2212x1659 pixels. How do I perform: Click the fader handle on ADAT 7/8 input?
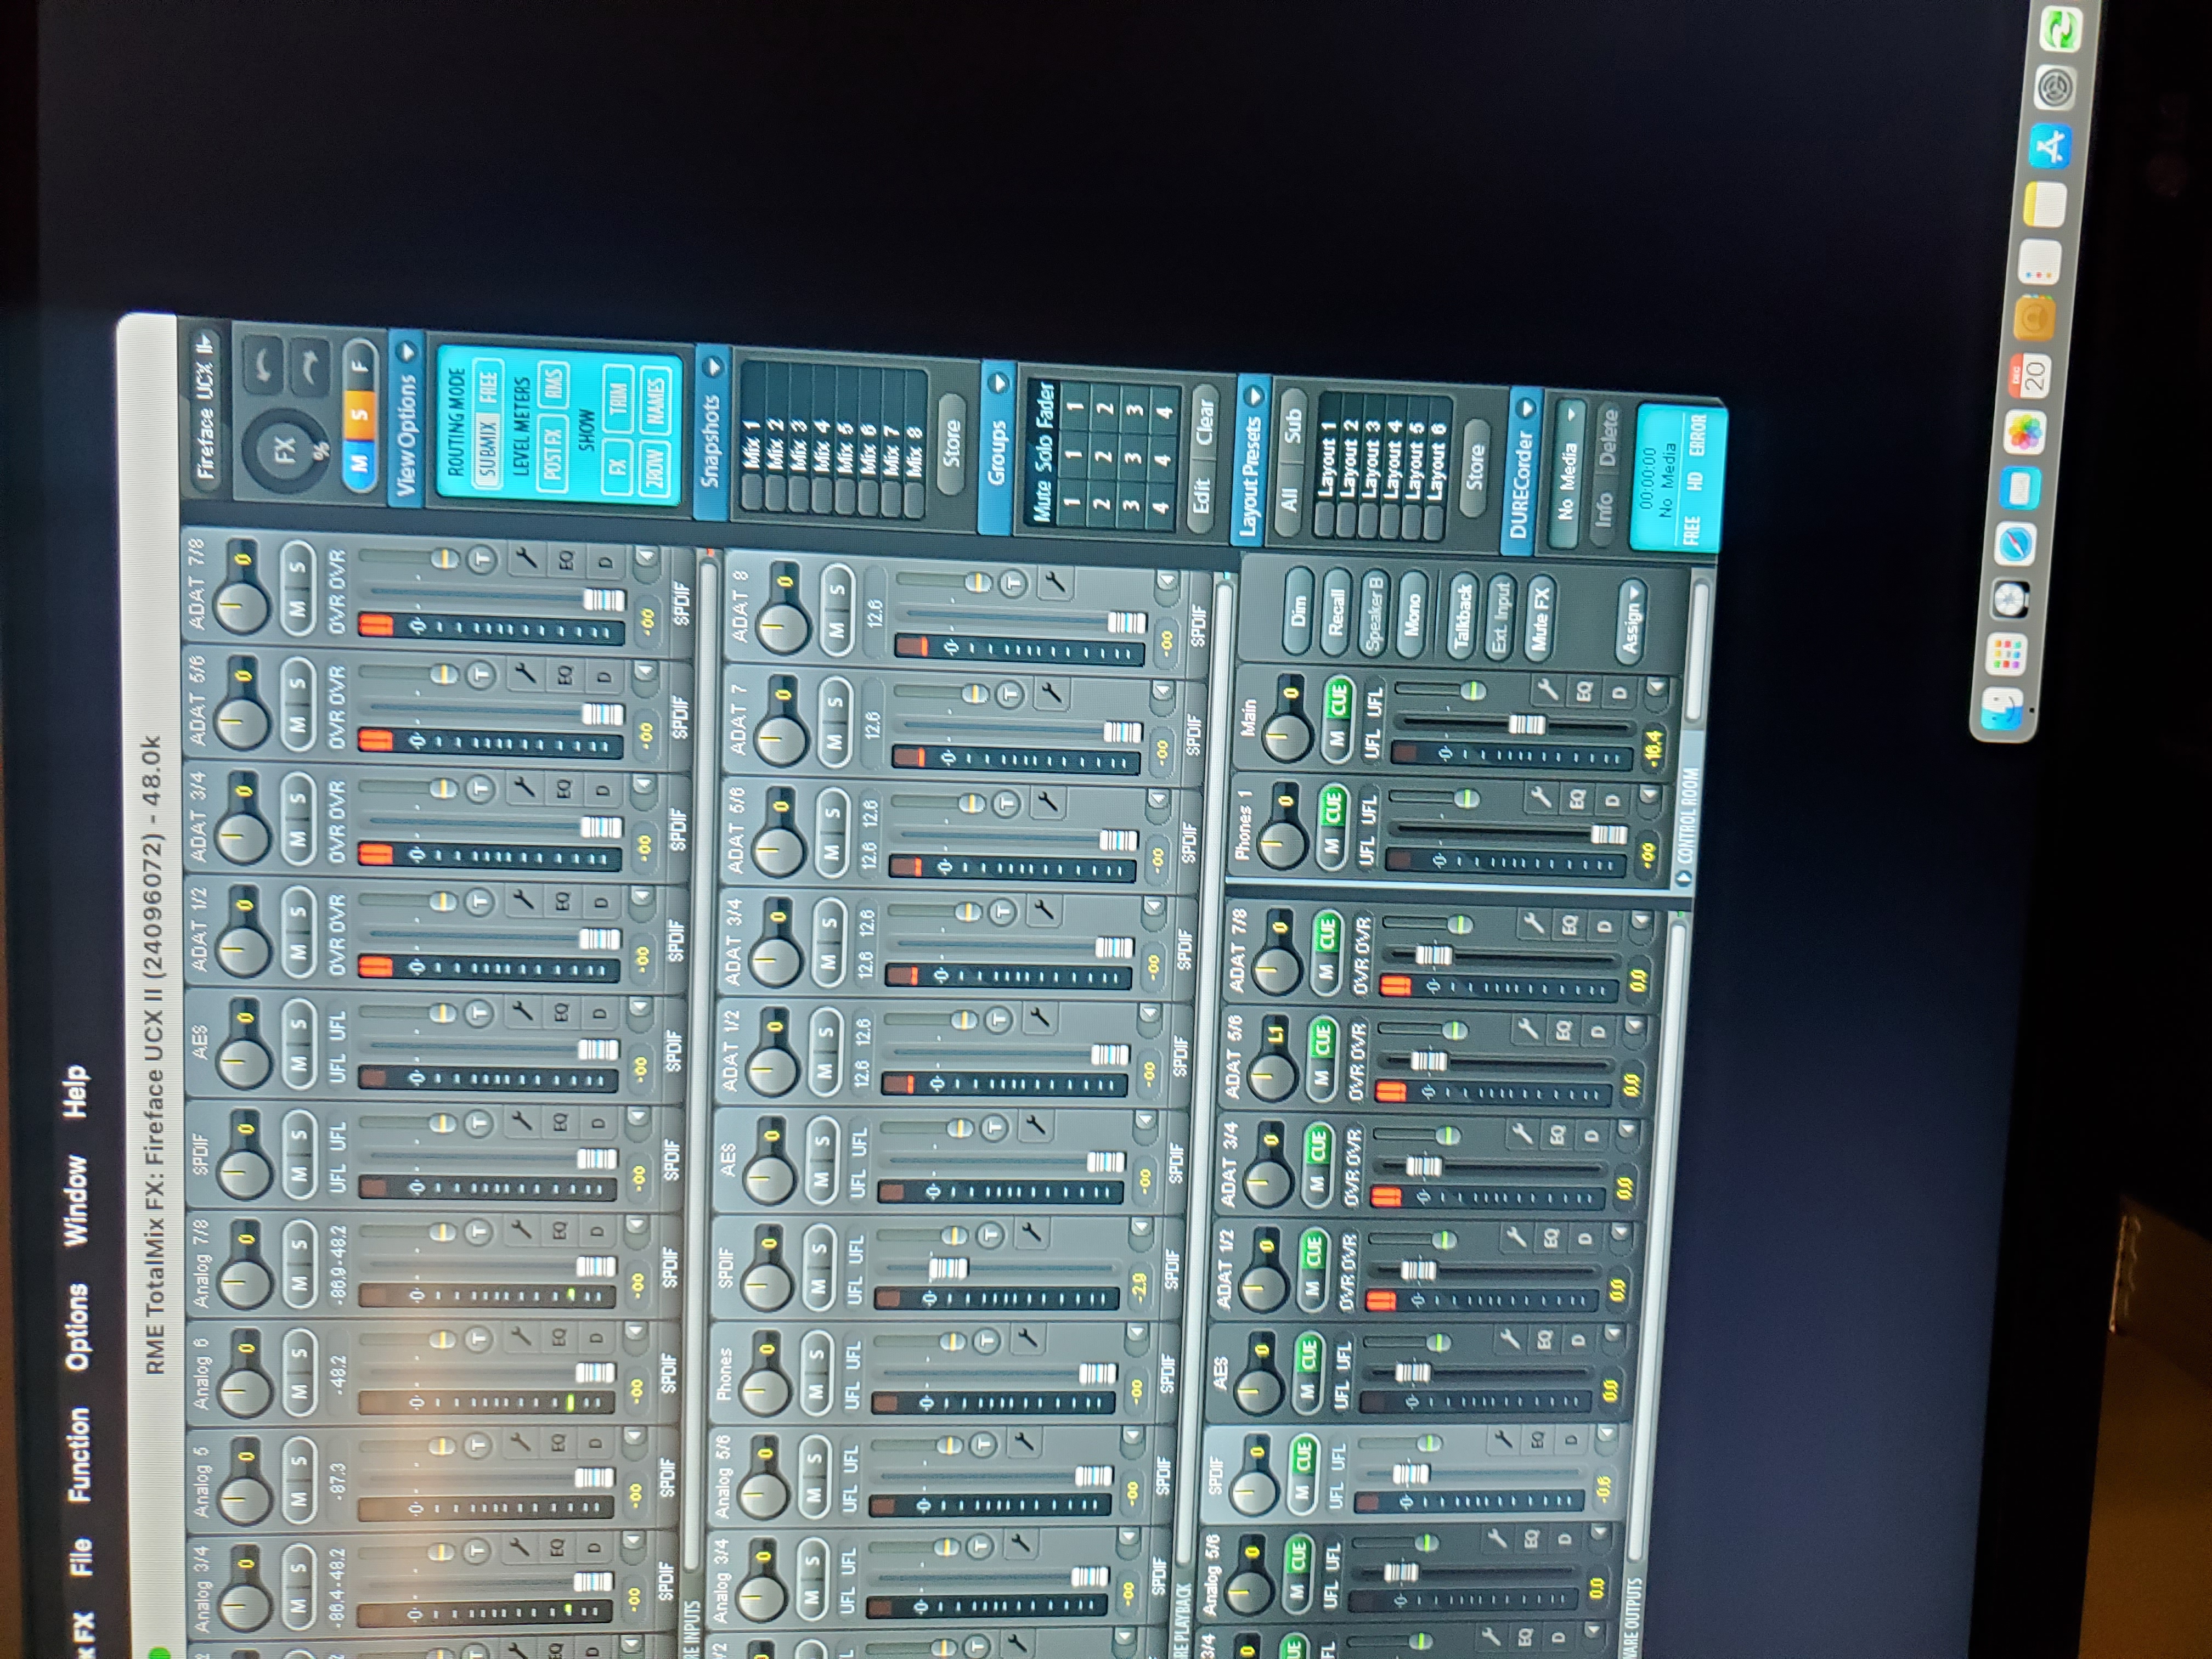tap(603, 599)
